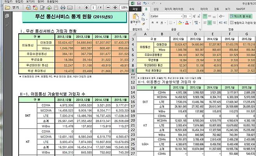Toggle align text left
This screenshot has height=156, width=256.
click(205, 23)
